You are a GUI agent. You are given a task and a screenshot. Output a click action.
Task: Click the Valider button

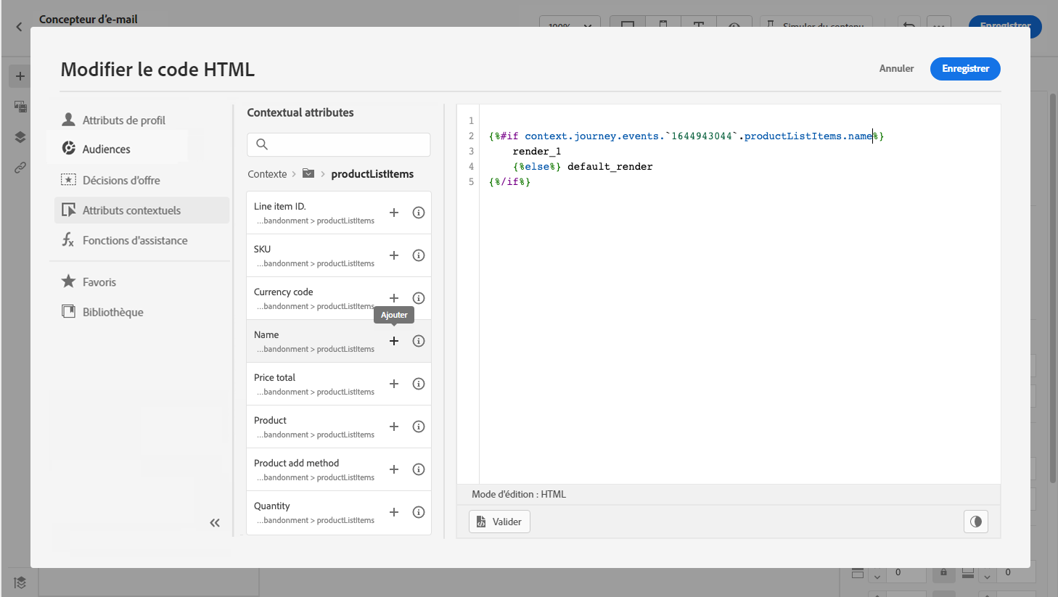pyautogui.click(x=499, y=522)
